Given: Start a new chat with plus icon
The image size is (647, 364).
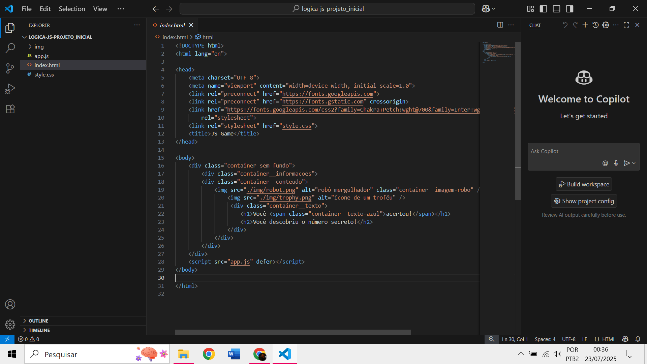Looking at the screenshot, I should coord(585,25).
